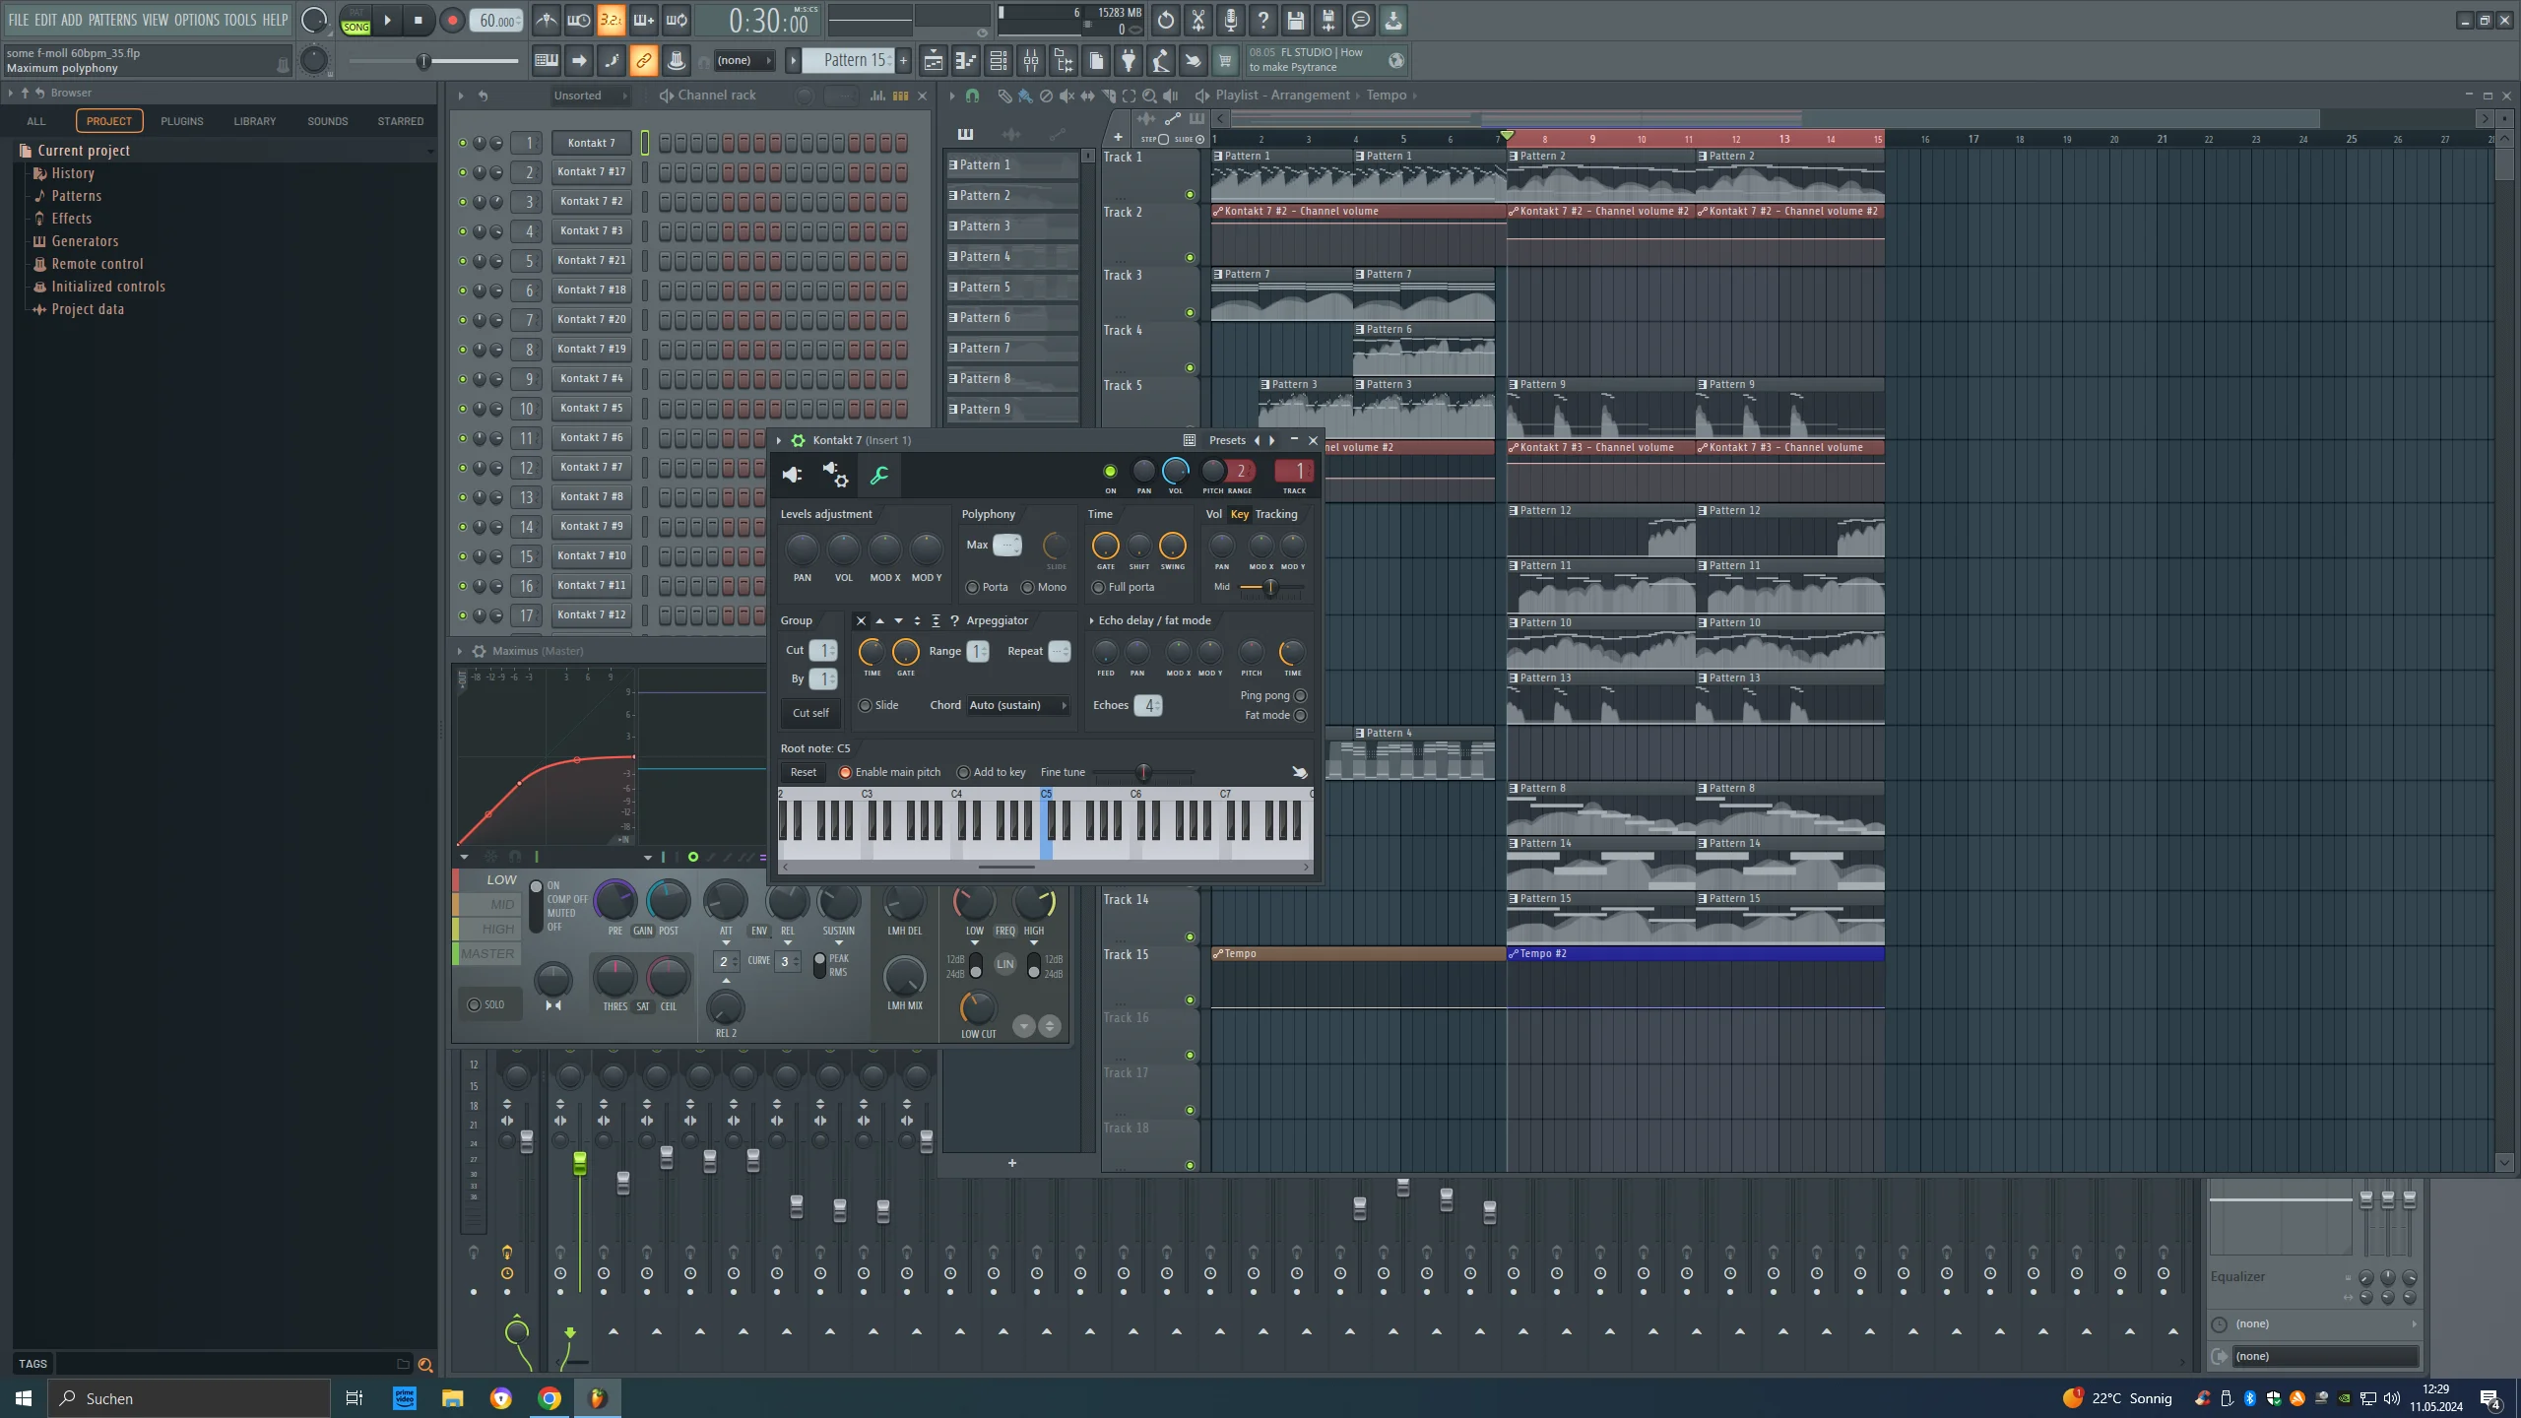Switch to the SOUNDS browser tab

(328, 121)
